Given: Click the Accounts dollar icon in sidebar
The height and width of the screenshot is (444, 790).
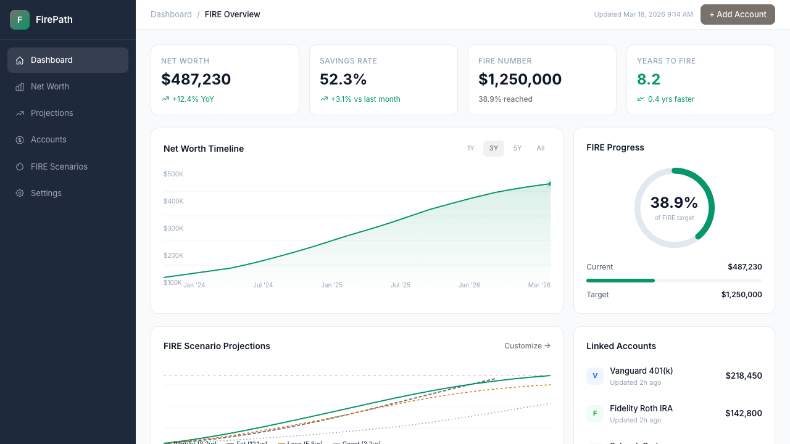Looking at the screenshot, I should [20, 140].
